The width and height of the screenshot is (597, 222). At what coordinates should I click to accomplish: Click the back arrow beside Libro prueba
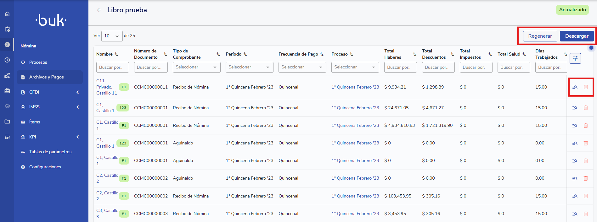pyautogui.click(x=99, y=10)
